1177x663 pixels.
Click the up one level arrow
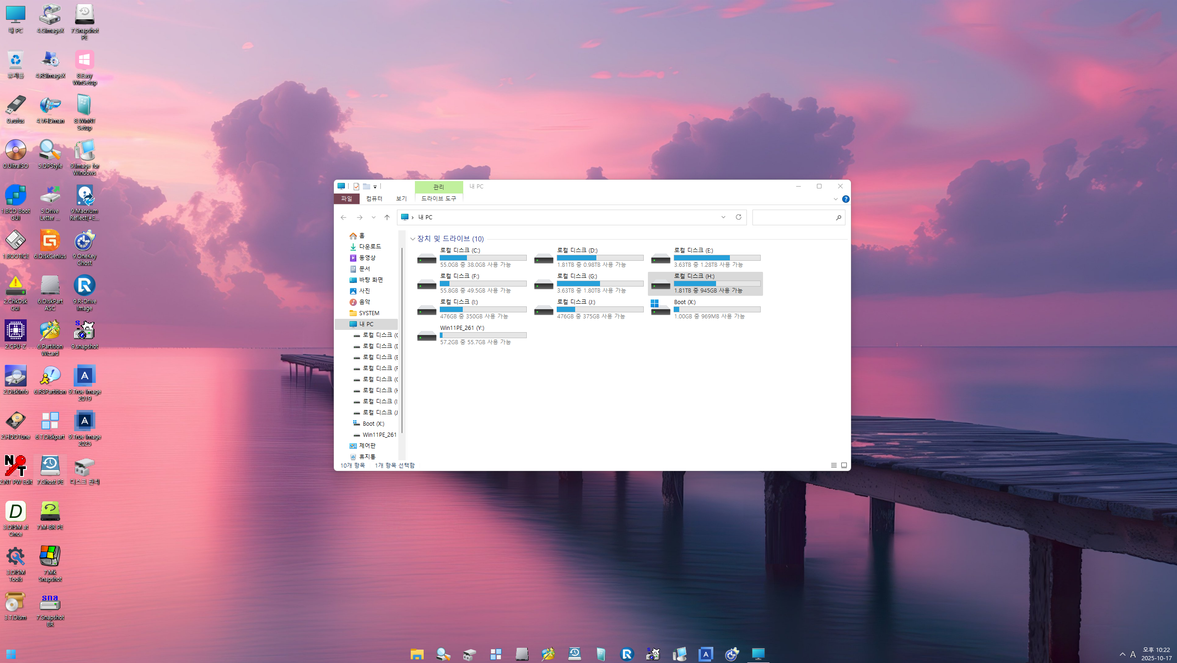click(387, 217)
